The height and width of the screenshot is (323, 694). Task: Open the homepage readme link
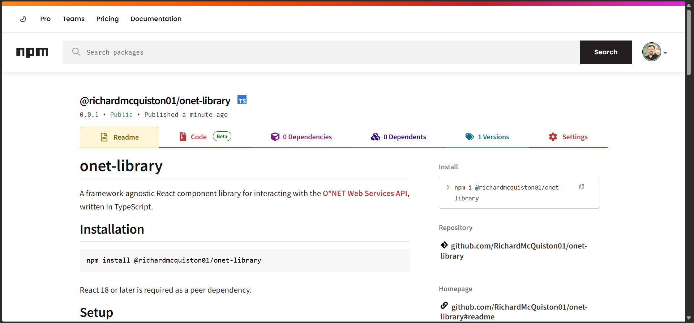(x=514, y=311)
